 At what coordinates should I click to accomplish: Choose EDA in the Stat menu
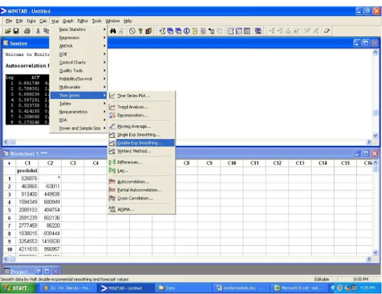point(78,120)
